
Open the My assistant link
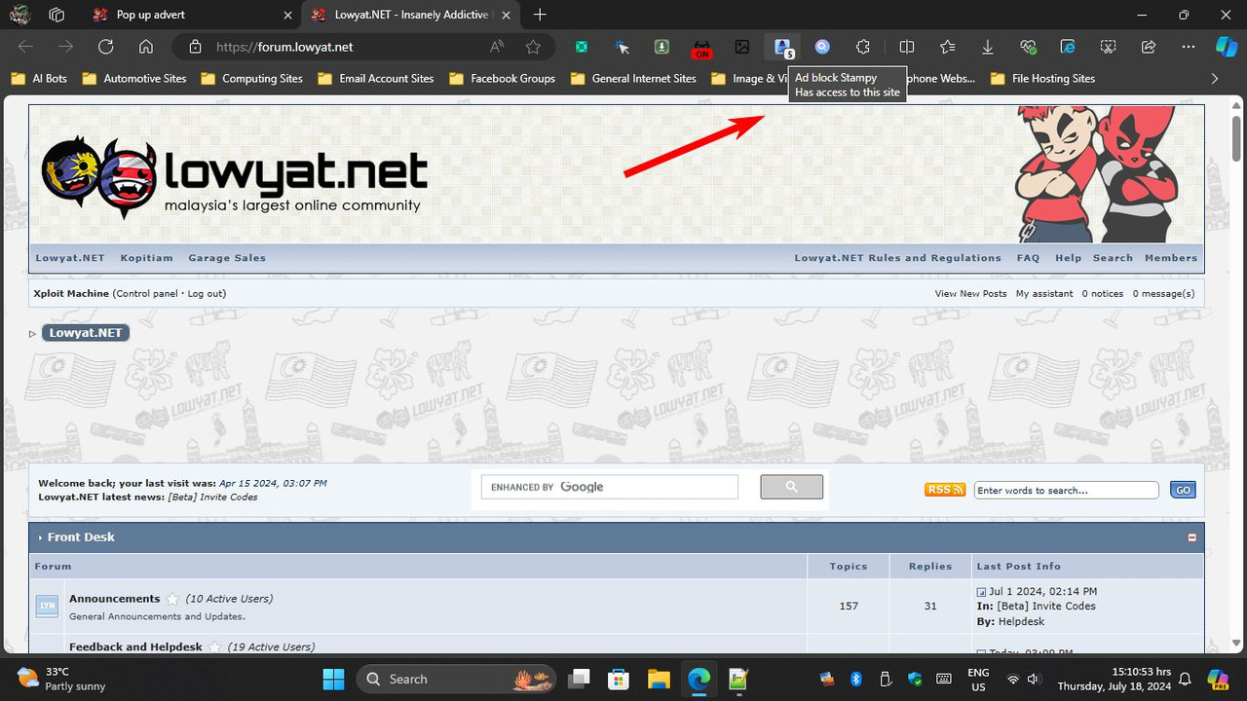point(1044,293)
